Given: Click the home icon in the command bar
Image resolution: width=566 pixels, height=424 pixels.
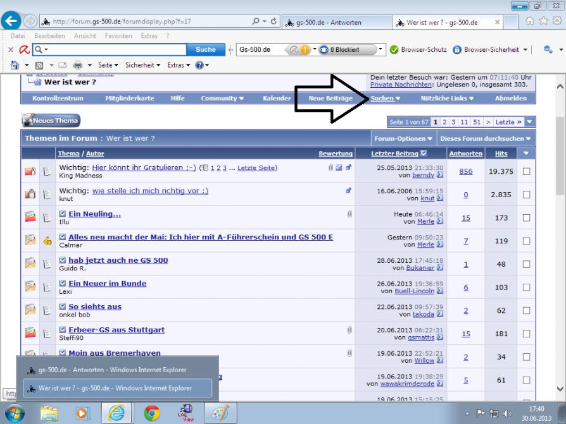Looking at the screenshot, I should (x=8, y=65).
